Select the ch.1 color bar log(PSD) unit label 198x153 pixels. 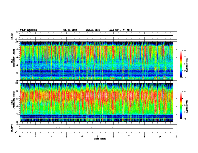[x=187, y=65]
